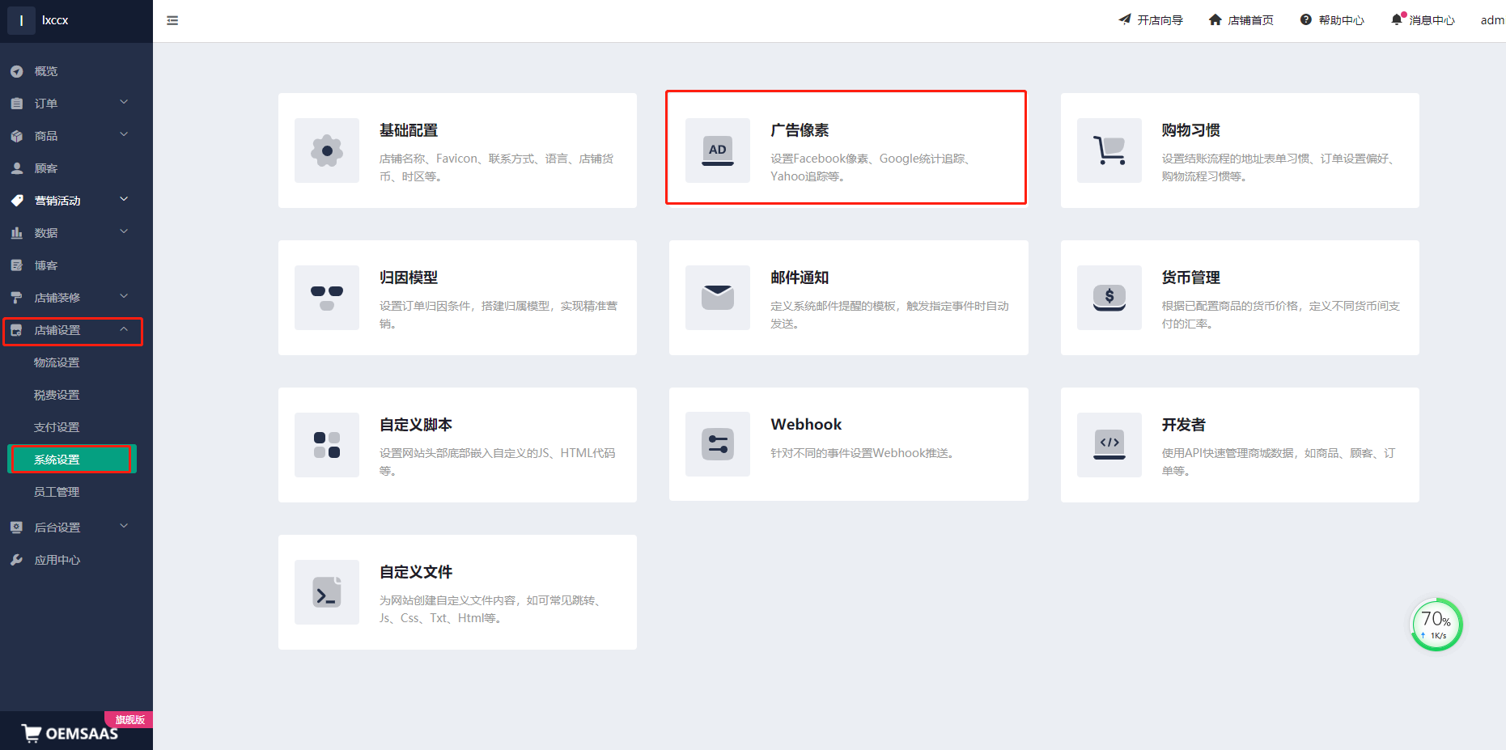The width and height of the screenshot is (1506, 750).
Task: Click the 基础配置 gear icon
Action: click(327, 150)
